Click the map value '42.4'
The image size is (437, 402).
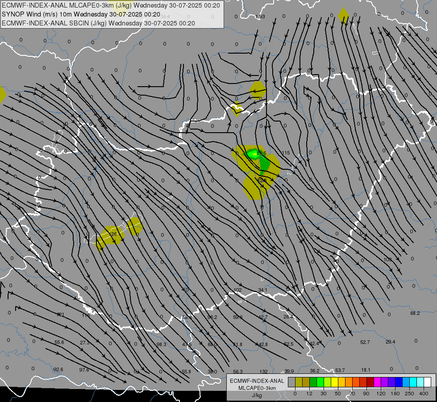314,343
